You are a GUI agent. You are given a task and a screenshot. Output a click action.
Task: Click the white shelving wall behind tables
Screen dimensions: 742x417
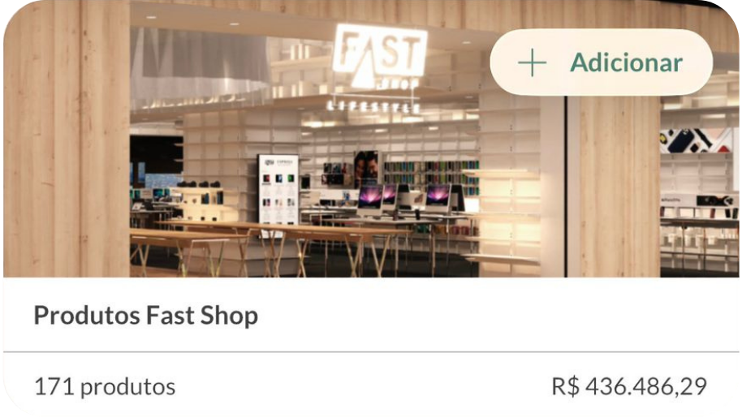point(360,142)
